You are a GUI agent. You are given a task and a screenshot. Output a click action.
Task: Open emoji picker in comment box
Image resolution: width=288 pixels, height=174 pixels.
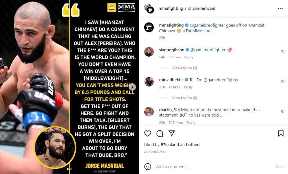click(x=148, y=167)
